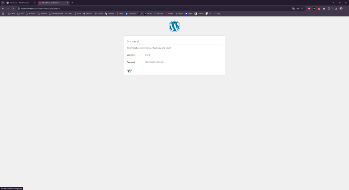The height and width of the screenshot is (190, 349).
Task: Open the browser downloads icon
Action: tap(336, 8)
